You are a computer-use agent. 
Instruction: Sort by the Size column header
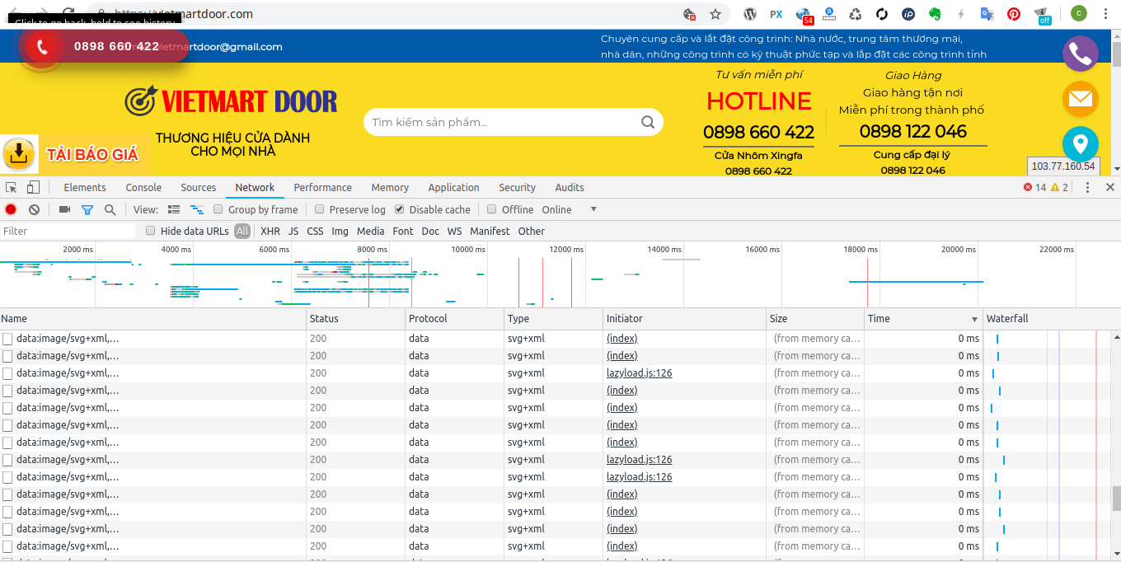pyautogui.click(x=815, y=319)
